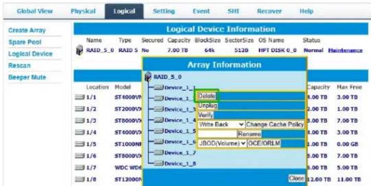Switch to the Physical tab

[x=83, y=11]
